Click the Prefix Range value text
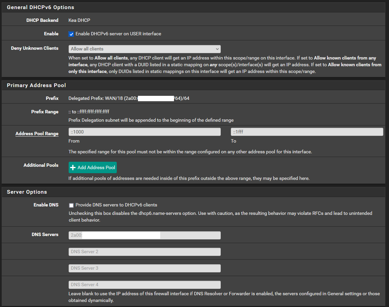Image resolution: width=389 pixels, height=307 pixels. [x=89, y=112]
